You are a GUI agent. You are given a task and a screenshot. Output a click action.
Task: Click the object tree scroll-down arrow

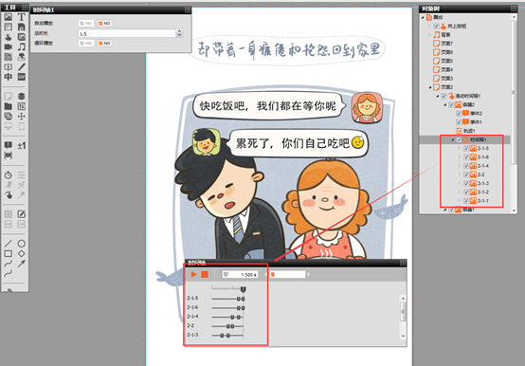(x=514, y=210)
